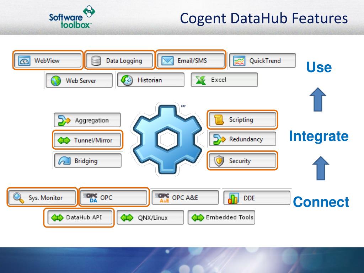
Task: Click the Software Toolbox logo
Action: (x=72, y=17)
